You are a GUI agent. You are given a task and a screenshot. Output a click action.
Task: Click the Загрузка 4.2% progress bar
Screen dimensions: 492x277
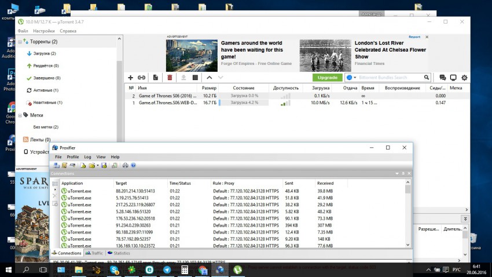pos(244,103)
